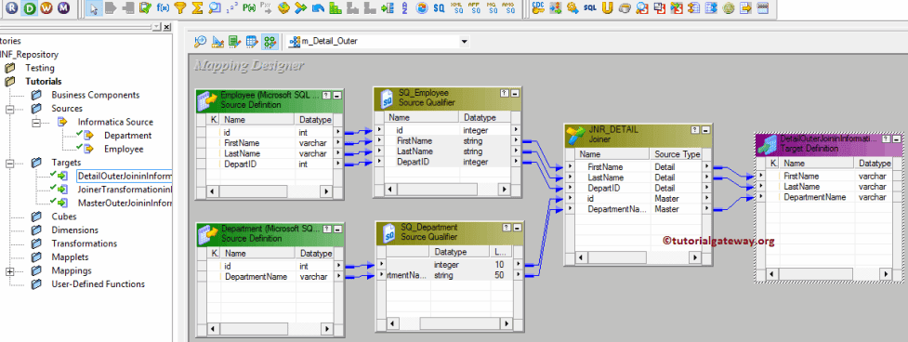This screenshot has height=342, width=908.
Task: Launch the Workflow Monitor (M) icon
Action: tap(64, 8)
